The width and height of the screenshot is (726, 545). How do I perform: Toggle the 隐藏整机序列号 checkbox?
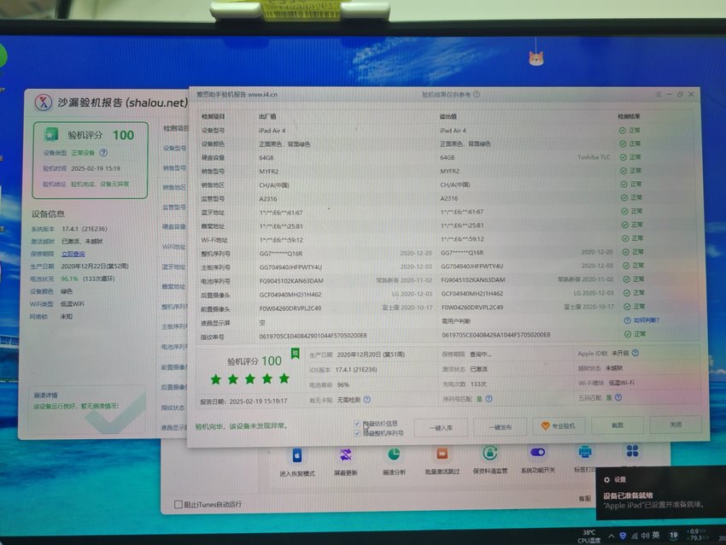pyautogui.click(x=357, y=433)
